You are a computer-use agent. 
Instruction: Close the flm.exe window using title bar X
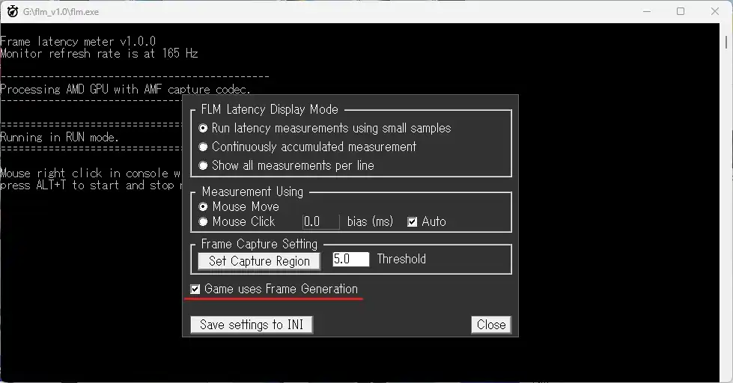(x=715, y=12)
